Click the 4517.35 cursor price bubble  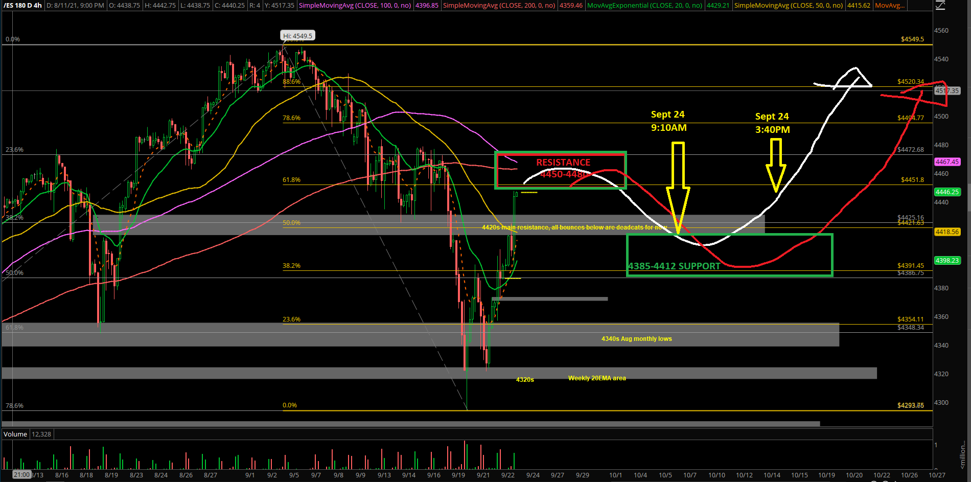coord(947,90)
